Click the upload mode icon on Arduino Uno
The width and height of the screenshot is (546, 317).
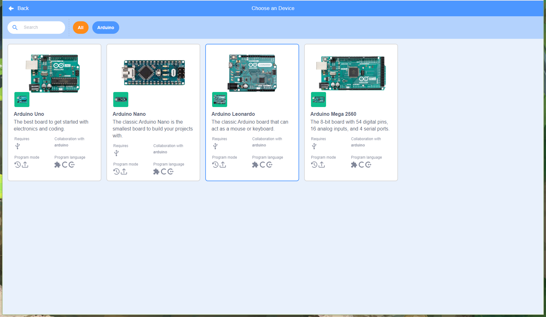tap(25, 165)
